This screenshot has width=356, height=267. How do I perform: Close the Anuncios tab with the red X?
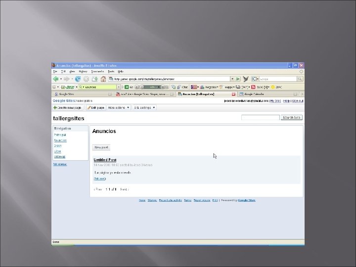tap(233, 94)
